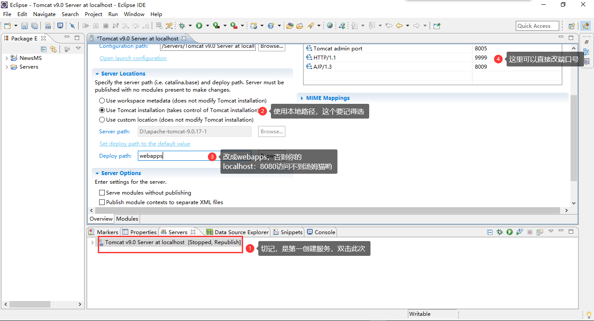This screenshot has width=594, height=321.
Task: Click Open launch configuration link
Action: coord(133,58)
